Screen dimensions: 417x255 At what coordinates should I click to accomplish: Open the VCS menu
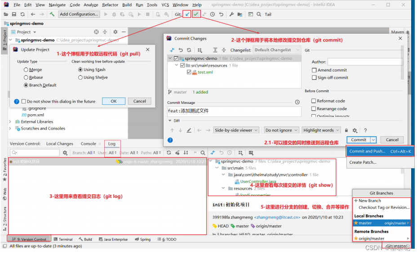tap(165, 5)
